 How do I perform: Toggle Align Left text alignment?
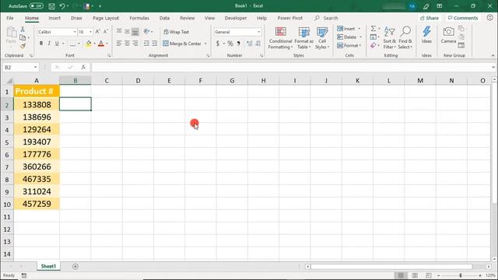pos(119,44)
